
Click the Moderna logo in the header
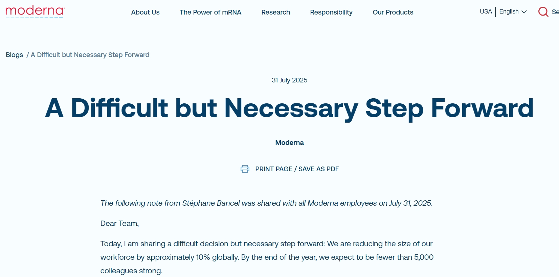pyautogui.click(x=35, y=11)
